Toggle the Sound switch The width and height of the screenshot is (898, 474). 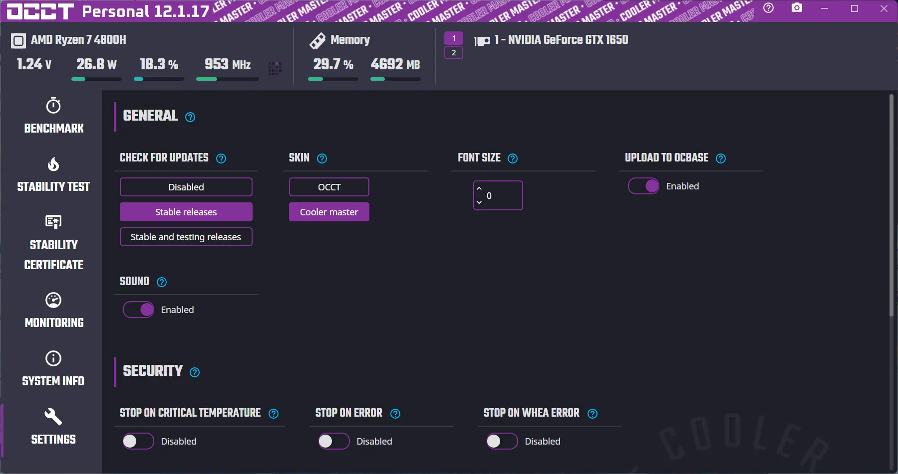pos(138,310)
